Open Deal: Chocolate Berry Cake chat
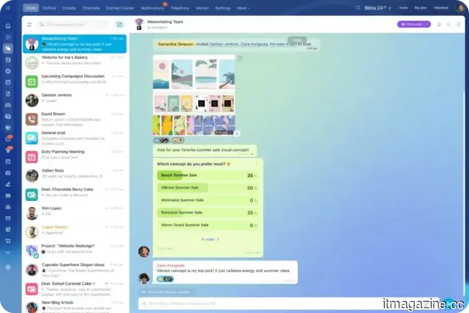Screen dimensions: 469x313 point(75,194)
